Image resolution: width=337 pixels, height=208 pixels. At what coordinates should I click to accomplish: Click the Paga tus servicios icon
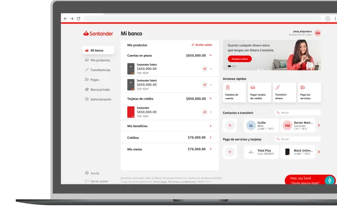click(302, 87)
